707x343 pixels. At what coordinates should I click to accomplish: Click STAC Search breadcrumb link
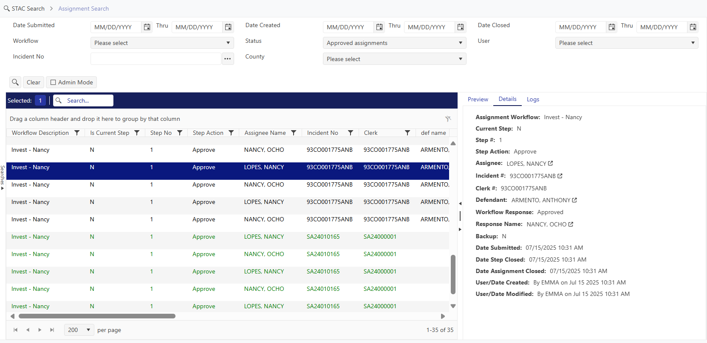coord(28,8)
